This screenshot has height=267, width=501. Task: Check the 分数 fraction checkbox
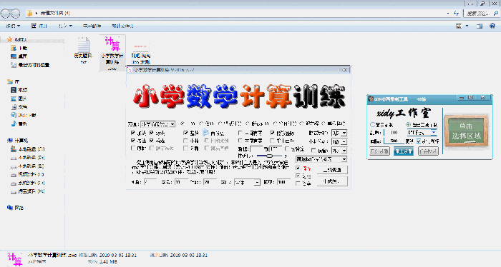(x=185, y=148)
